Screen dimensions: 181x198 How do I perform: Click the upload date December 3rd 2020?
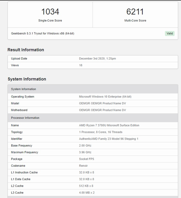point(97,59)
